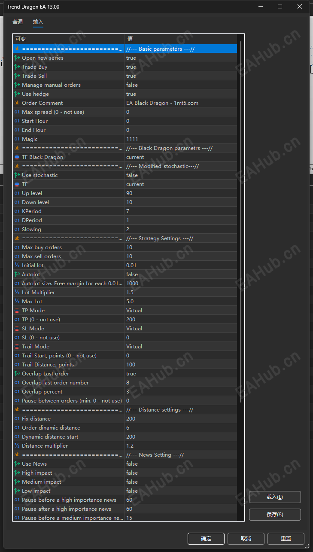The image size is (313, 552).
Task: Click the double icon beside Initial lot
Action: pyautogui.click(x=17, y=265)
